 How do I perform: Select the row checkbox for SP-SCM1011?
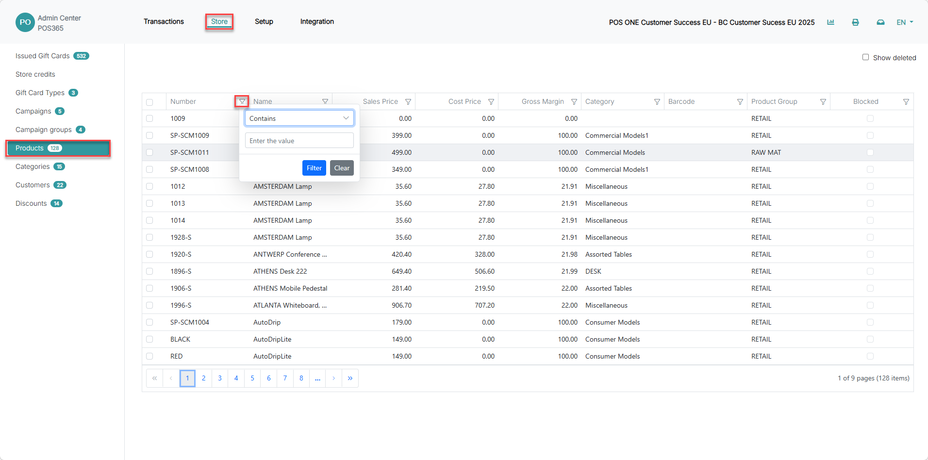click(x=149, y=152)
